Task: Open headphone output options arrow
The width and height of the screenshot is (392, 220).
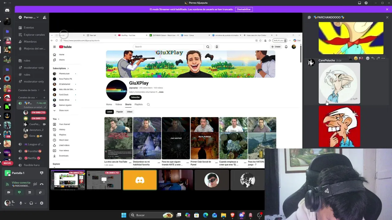Action: 36,203
